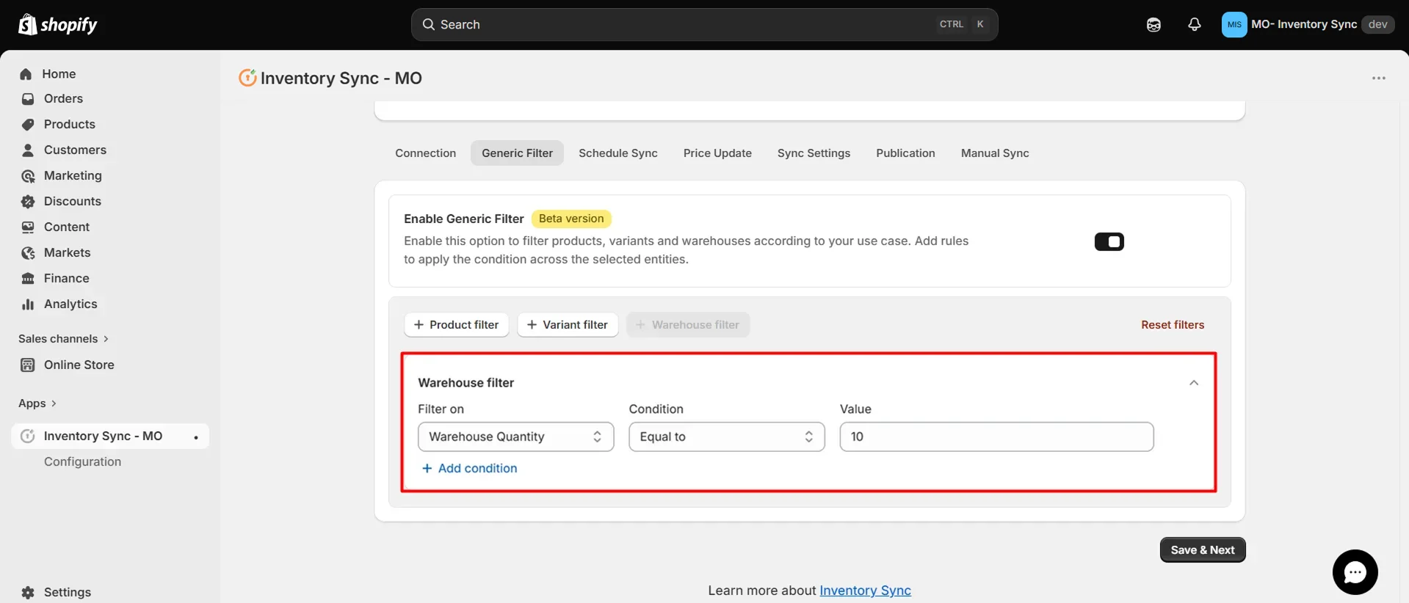Select the Generic Filter tab

click(x=517, y=153)
